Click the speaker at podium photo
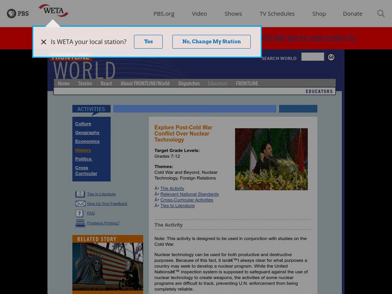The image size is (392, 294). point(271,159)
